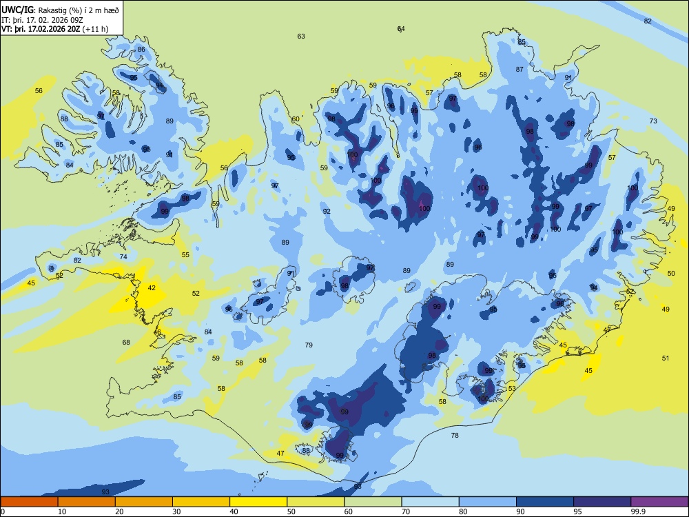
Task: Click the 'VT: þri. 17.02.2026 20Z' valid time
Action: pos(41,29)
